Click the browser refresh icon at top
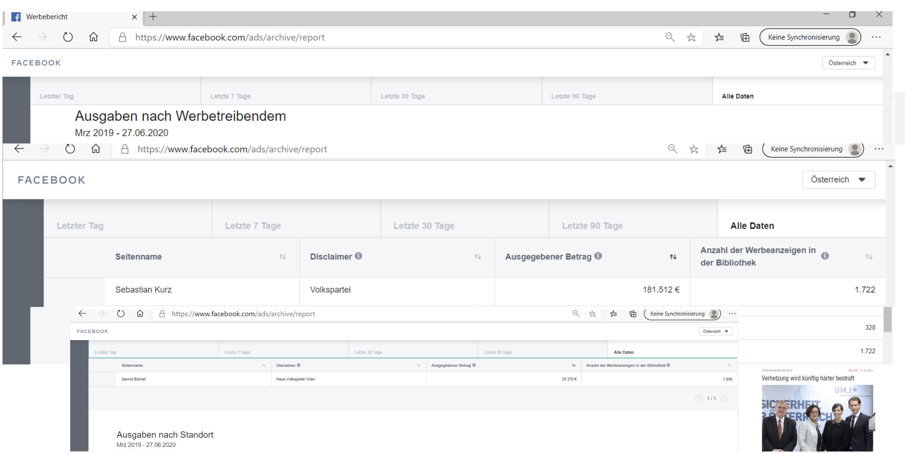The width and height of the screenshot is (907, 453). point(68,37)
